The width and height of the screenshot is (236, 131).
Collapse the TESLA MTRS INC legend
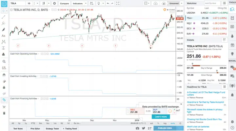point(11,10)
